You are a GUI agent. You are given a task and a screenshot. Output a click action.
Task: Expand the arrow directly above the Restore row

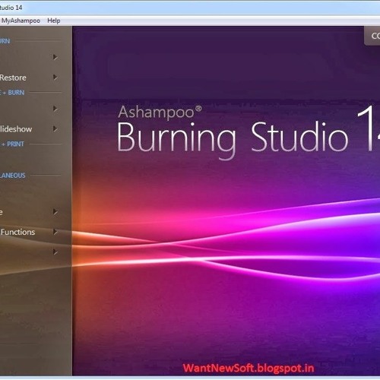[55, 57]
